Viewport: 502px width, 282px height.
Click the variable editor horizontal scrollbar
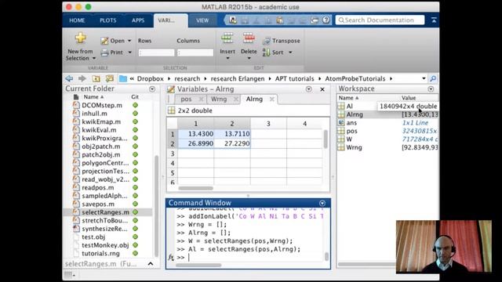195,188
